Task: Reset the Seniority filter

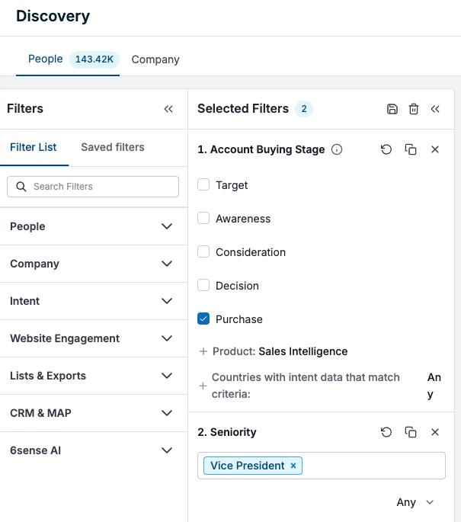Action: (x=386, y=432)
